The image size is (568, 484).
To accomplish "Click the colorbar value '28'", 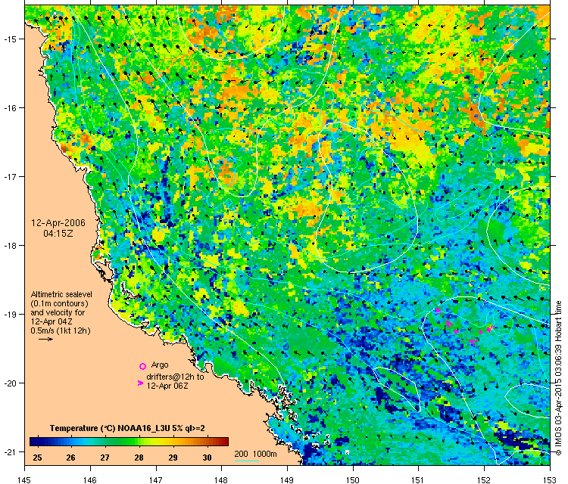I will coord(139,458).
